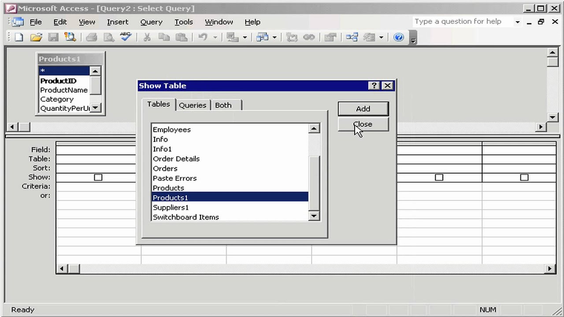564x317 pixels.
Task: Select Orders in the table list
Action: click(x=230, y=168)
